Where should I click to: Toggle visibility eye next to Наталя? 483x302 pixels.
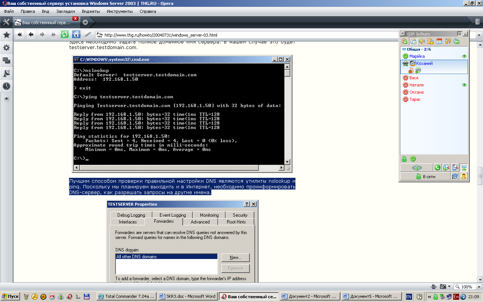pyautogui.click(x=465, y=85)
